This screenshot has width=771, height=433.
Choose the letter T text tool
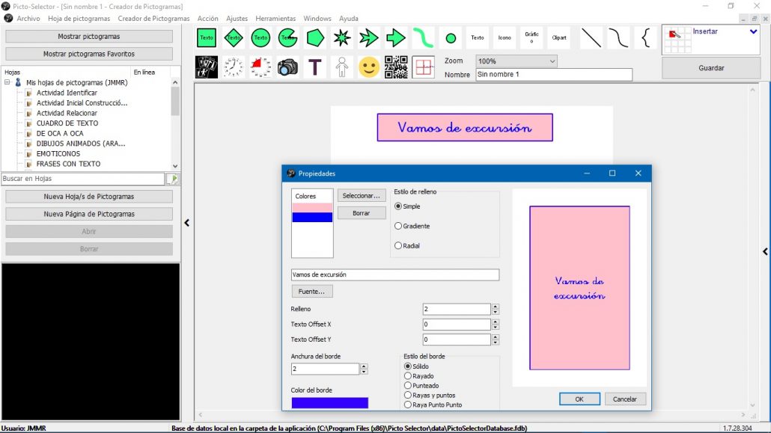coord(314,67)
